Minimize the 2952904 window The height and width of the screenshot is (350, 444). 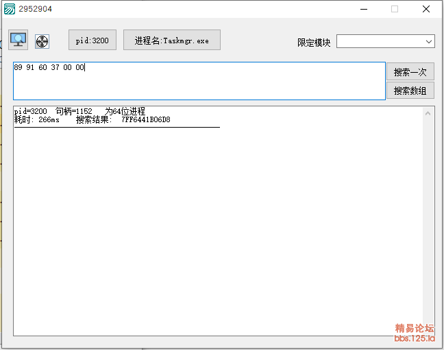click(x=362, y=9)
